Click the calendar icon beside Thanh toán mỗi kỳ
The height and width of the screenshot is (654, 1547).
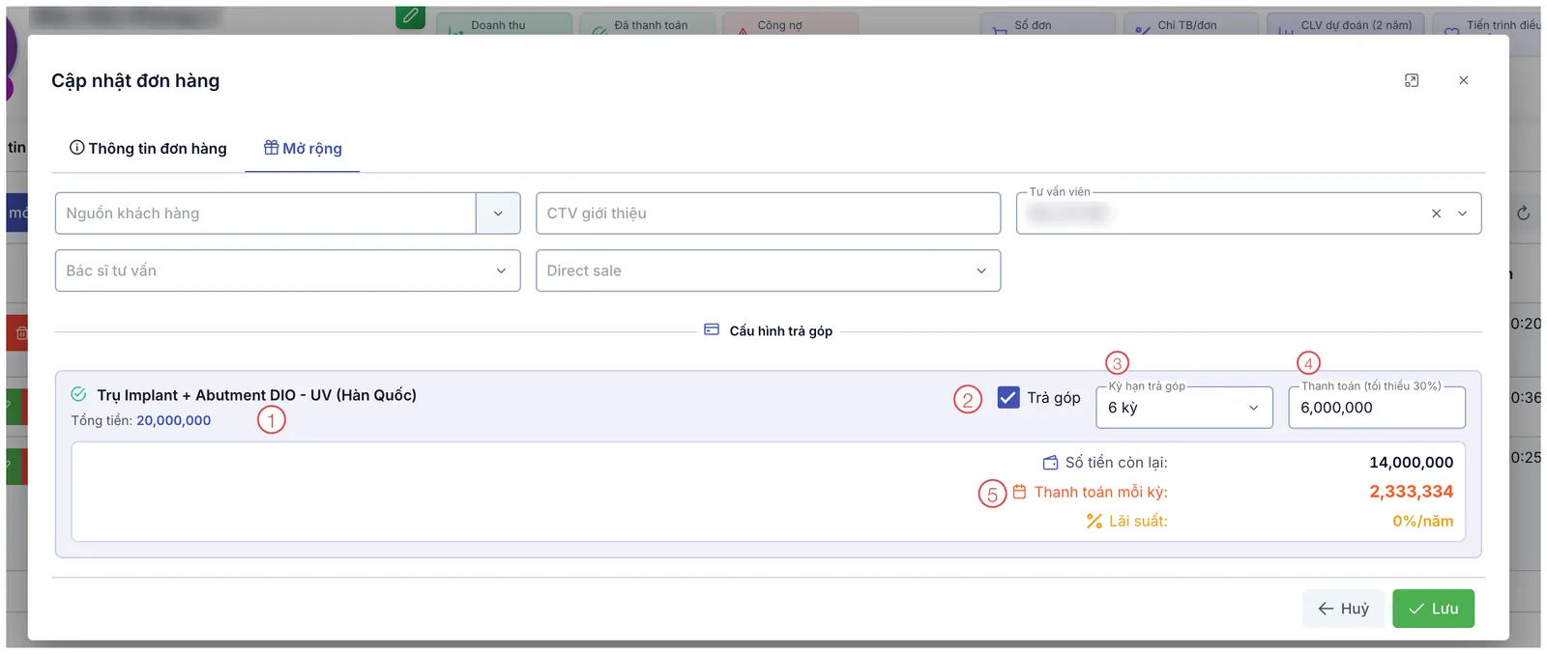click(1019, 492)
